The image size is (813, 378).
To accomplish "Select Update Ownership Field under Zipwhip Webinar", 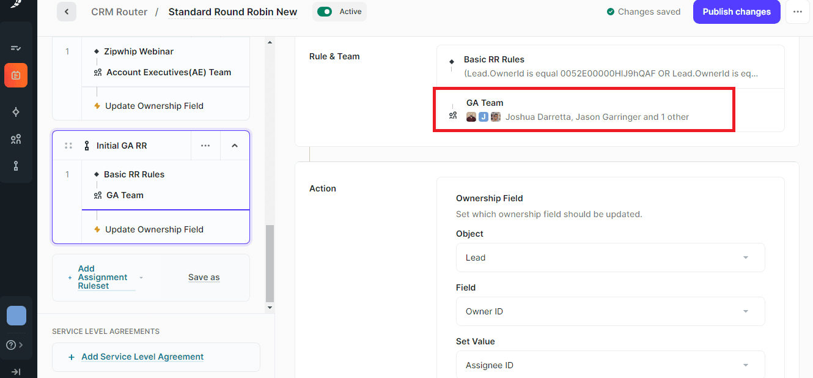I will pos(154,106).
